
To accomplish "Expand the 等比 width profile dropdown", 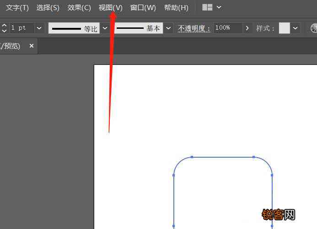I will point(105,28).
